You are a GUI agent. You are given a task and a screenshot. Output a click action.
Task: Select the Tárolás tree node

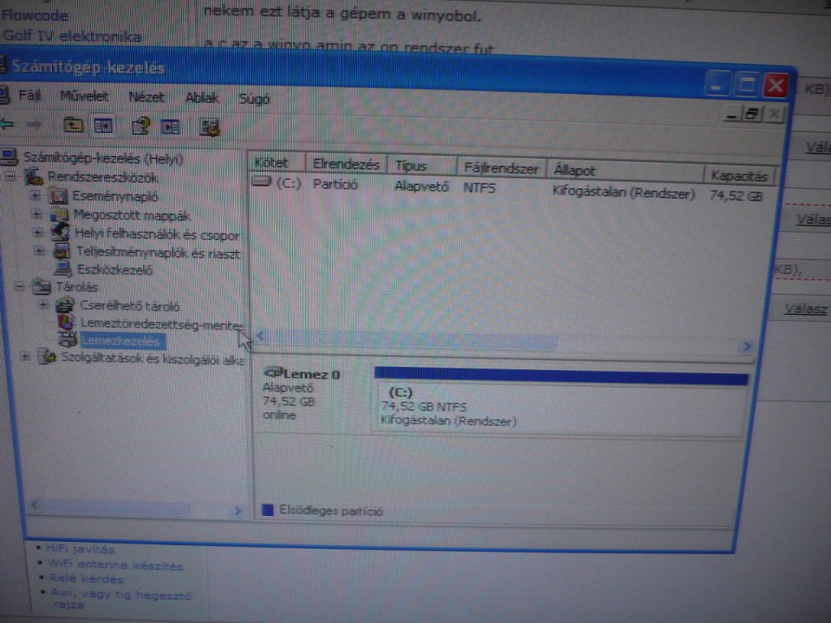[x=77, y=287]
